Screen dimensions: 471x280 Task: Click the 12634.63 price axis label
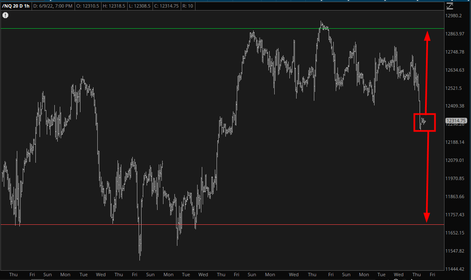pyautogui.click(x=455, y=70)
